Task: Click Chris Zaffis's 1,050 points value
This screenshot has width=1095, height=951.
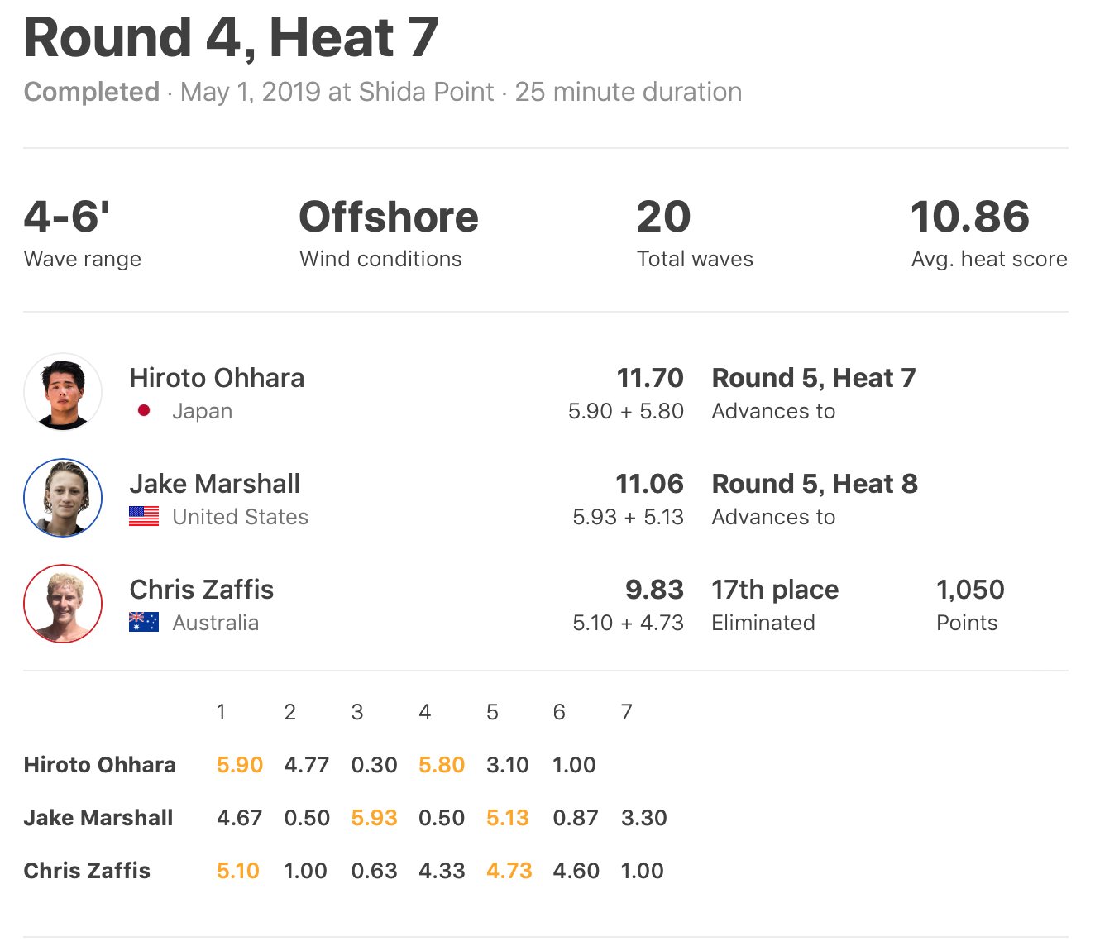Action: [x=969, y=590]
